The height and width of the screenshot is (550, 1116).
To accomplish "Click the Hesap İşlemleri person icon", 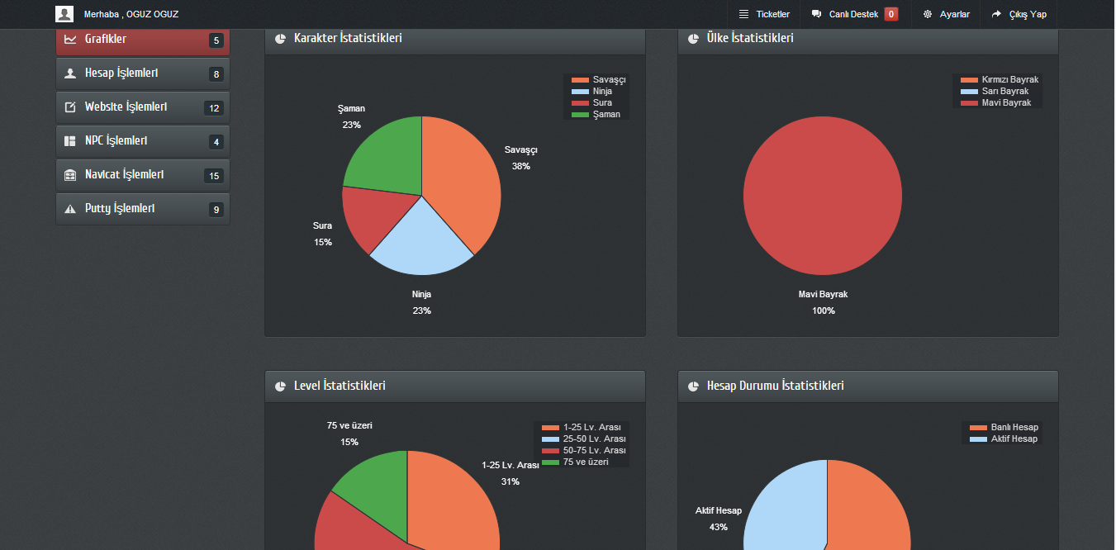I will pos(70,73).
